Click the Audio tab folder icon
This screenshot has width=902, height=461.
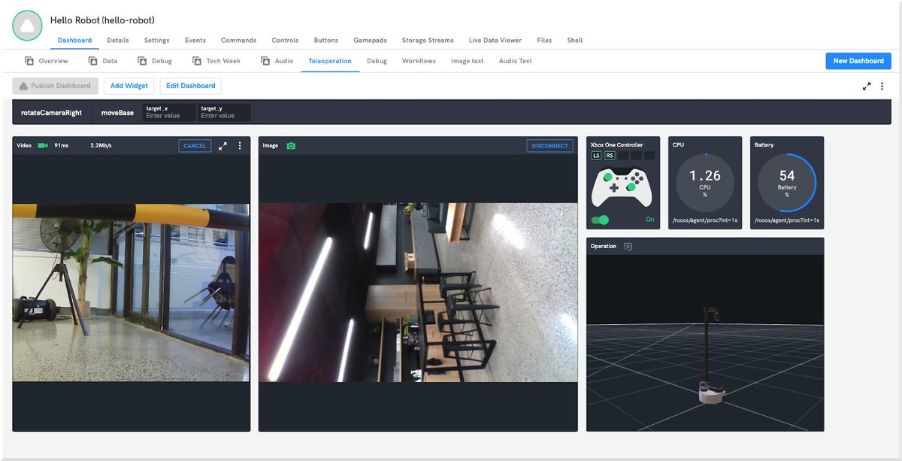click(265, 61)
